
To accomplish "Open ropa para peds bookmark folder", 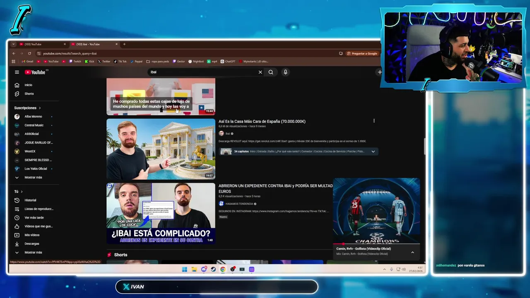I will click(158, 61).
